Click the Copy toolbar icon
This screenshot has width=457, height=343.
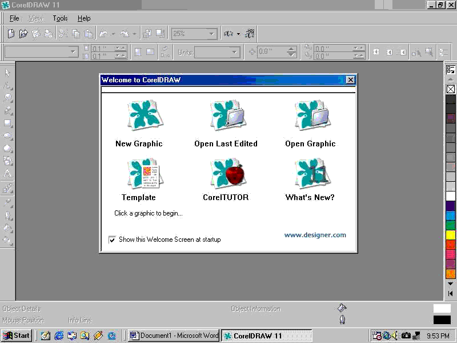click(x=76, y=34)
